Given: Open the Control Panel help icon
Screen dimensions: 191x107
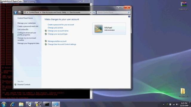Looking at the screenshot, I should (129, 17).
